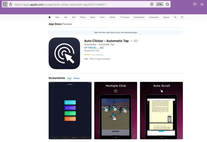Image resolution: width=207 pixels, height=142 pixels.
Task: Open the TV & Home menu item
Action: (125, 17)
